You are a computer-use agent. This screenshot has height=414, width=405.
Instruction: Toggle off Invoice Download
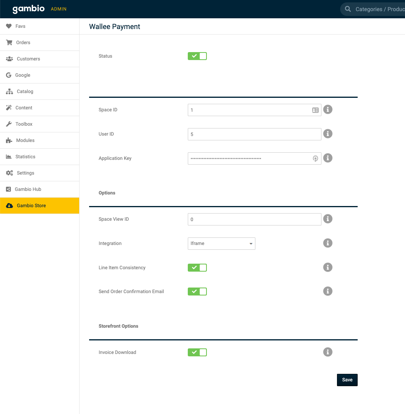197,352
